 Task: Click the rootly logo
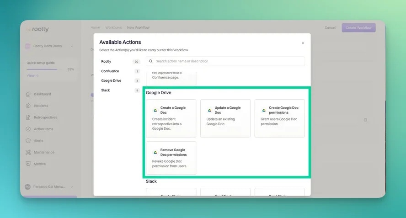(37, 29)
